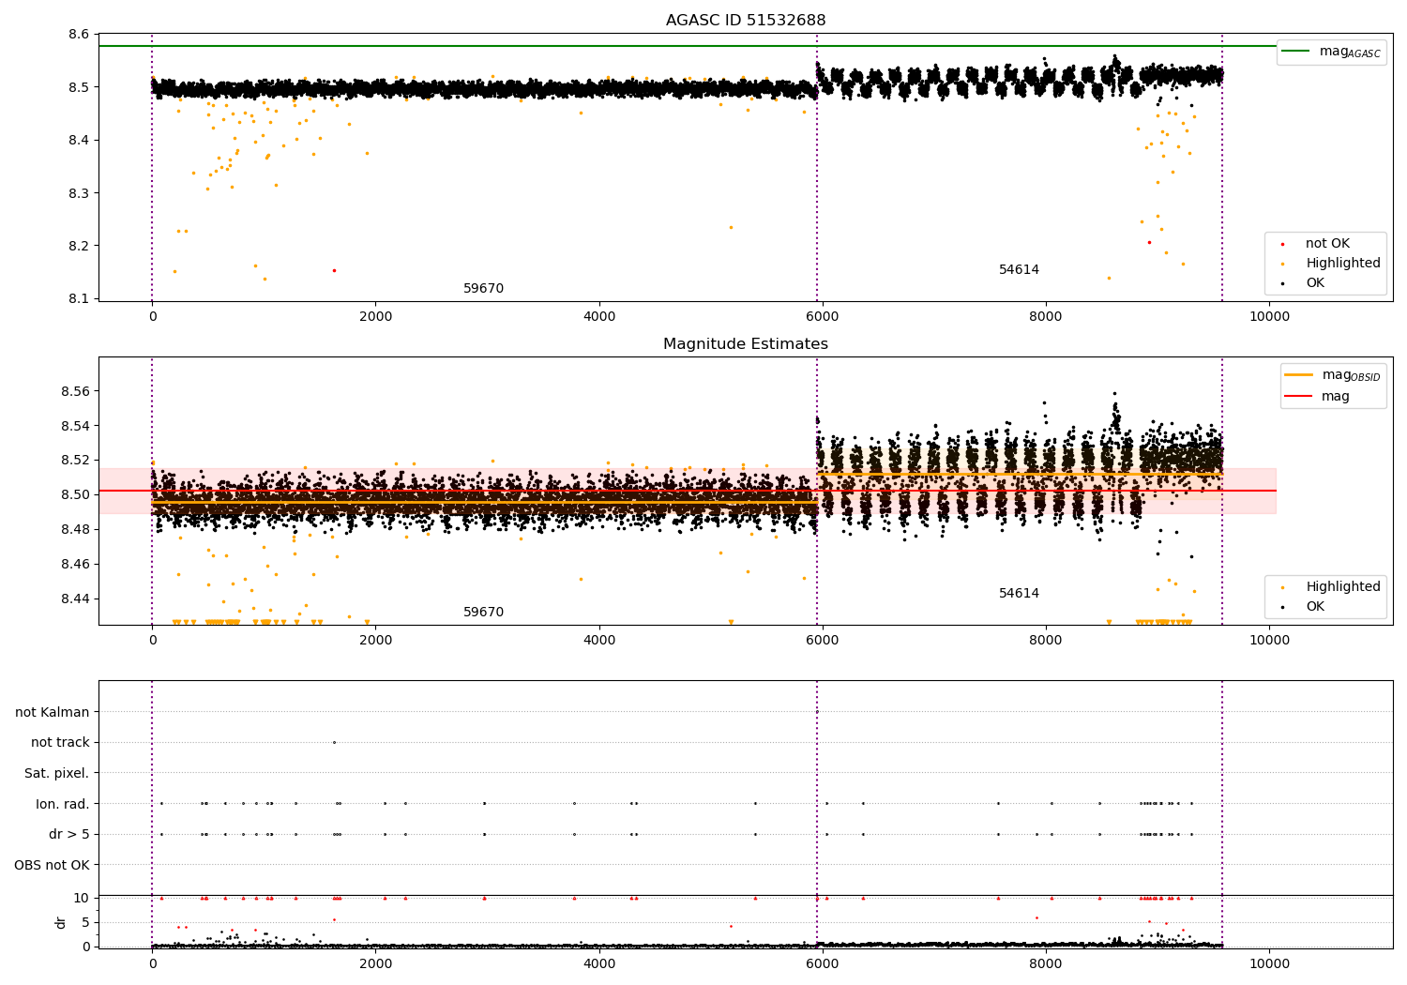The image size is (1407, 985).
Task: Click the 4000 x-tick of the bottom plot
Action: point(598,963)
